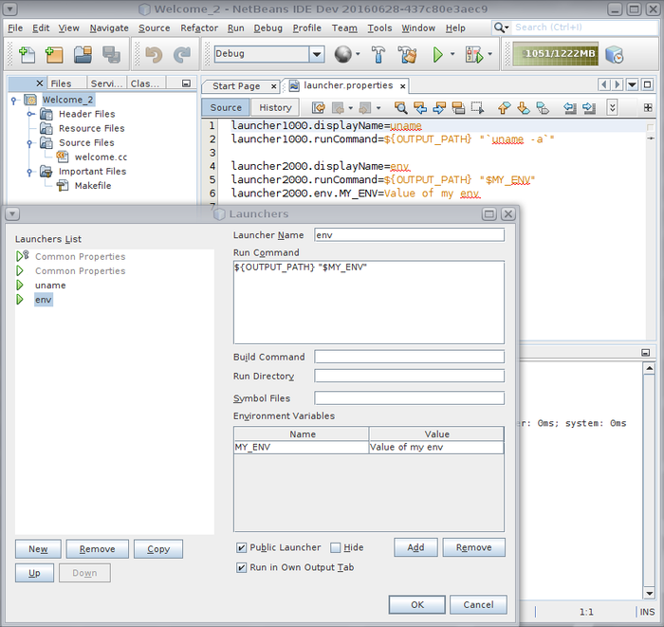Open the Tools menu
This screenshot has width=664, height=627.
pyautogui.click(x=379, y=28)
